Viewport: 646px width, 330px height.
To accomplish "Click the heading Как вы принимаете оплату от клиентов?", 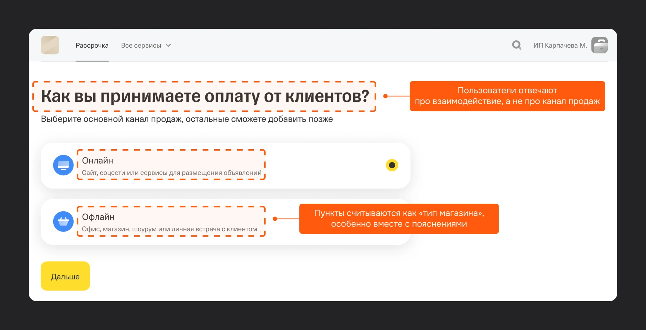I will tap(205, 96).
